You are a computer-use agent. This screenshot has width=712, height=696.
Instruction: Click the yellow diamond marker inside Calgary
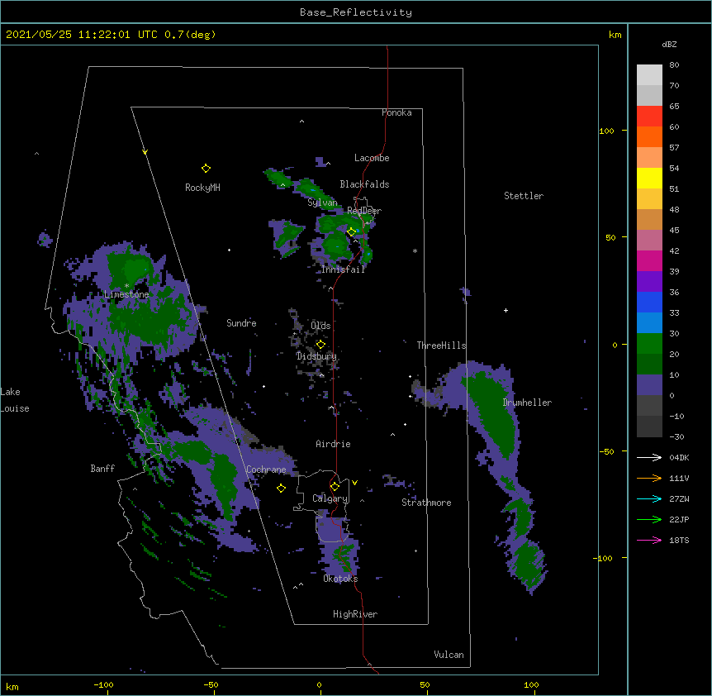pyautogui.click(x=335, y=487)
